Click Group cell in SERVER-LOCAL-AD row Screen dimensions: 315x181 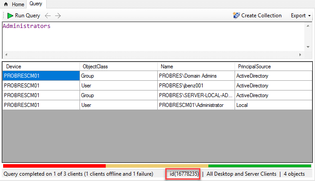pyautogui.click(x=119, y=95)
